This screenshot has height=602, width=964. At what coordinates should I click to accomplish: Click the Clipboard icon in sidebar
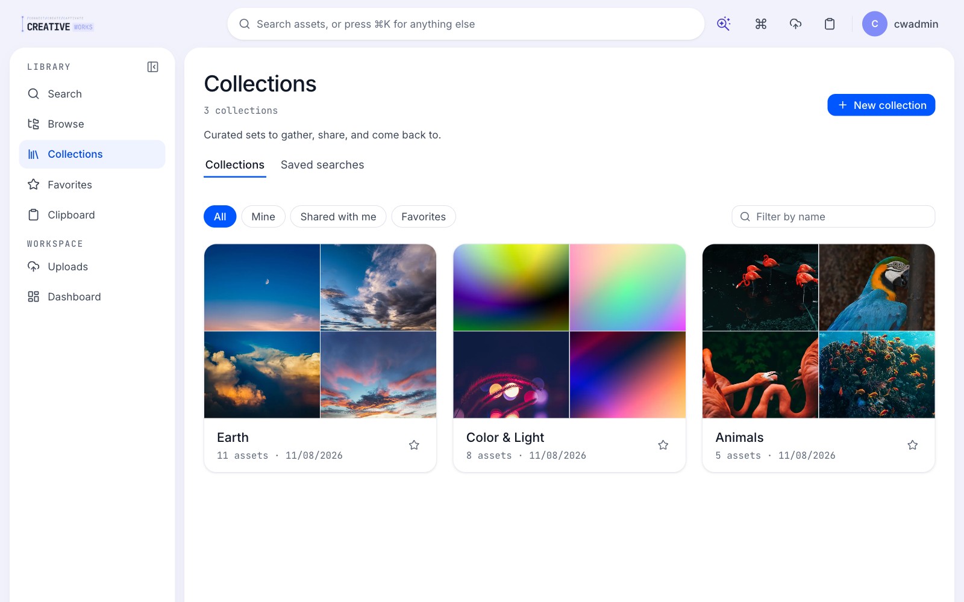[x=34, y=215]
